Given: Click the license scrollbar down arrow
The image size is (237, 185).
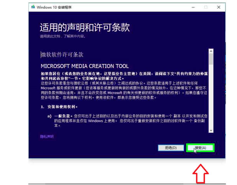Looking at the screenshot, I should click(x=211, y=130).
